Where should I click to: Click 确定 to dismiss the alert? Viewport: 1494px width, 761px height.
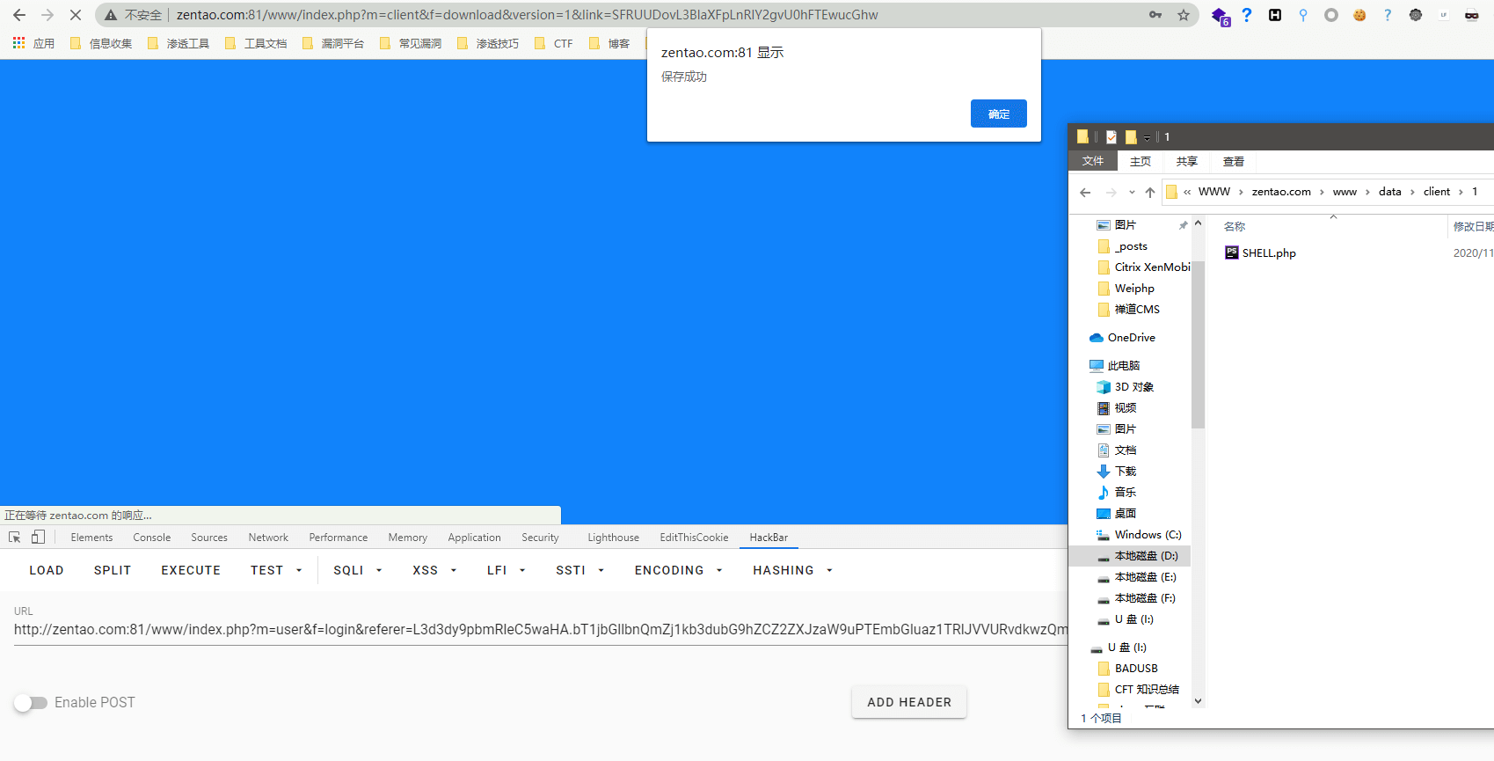pyautogui.click(x=998, y=113)
